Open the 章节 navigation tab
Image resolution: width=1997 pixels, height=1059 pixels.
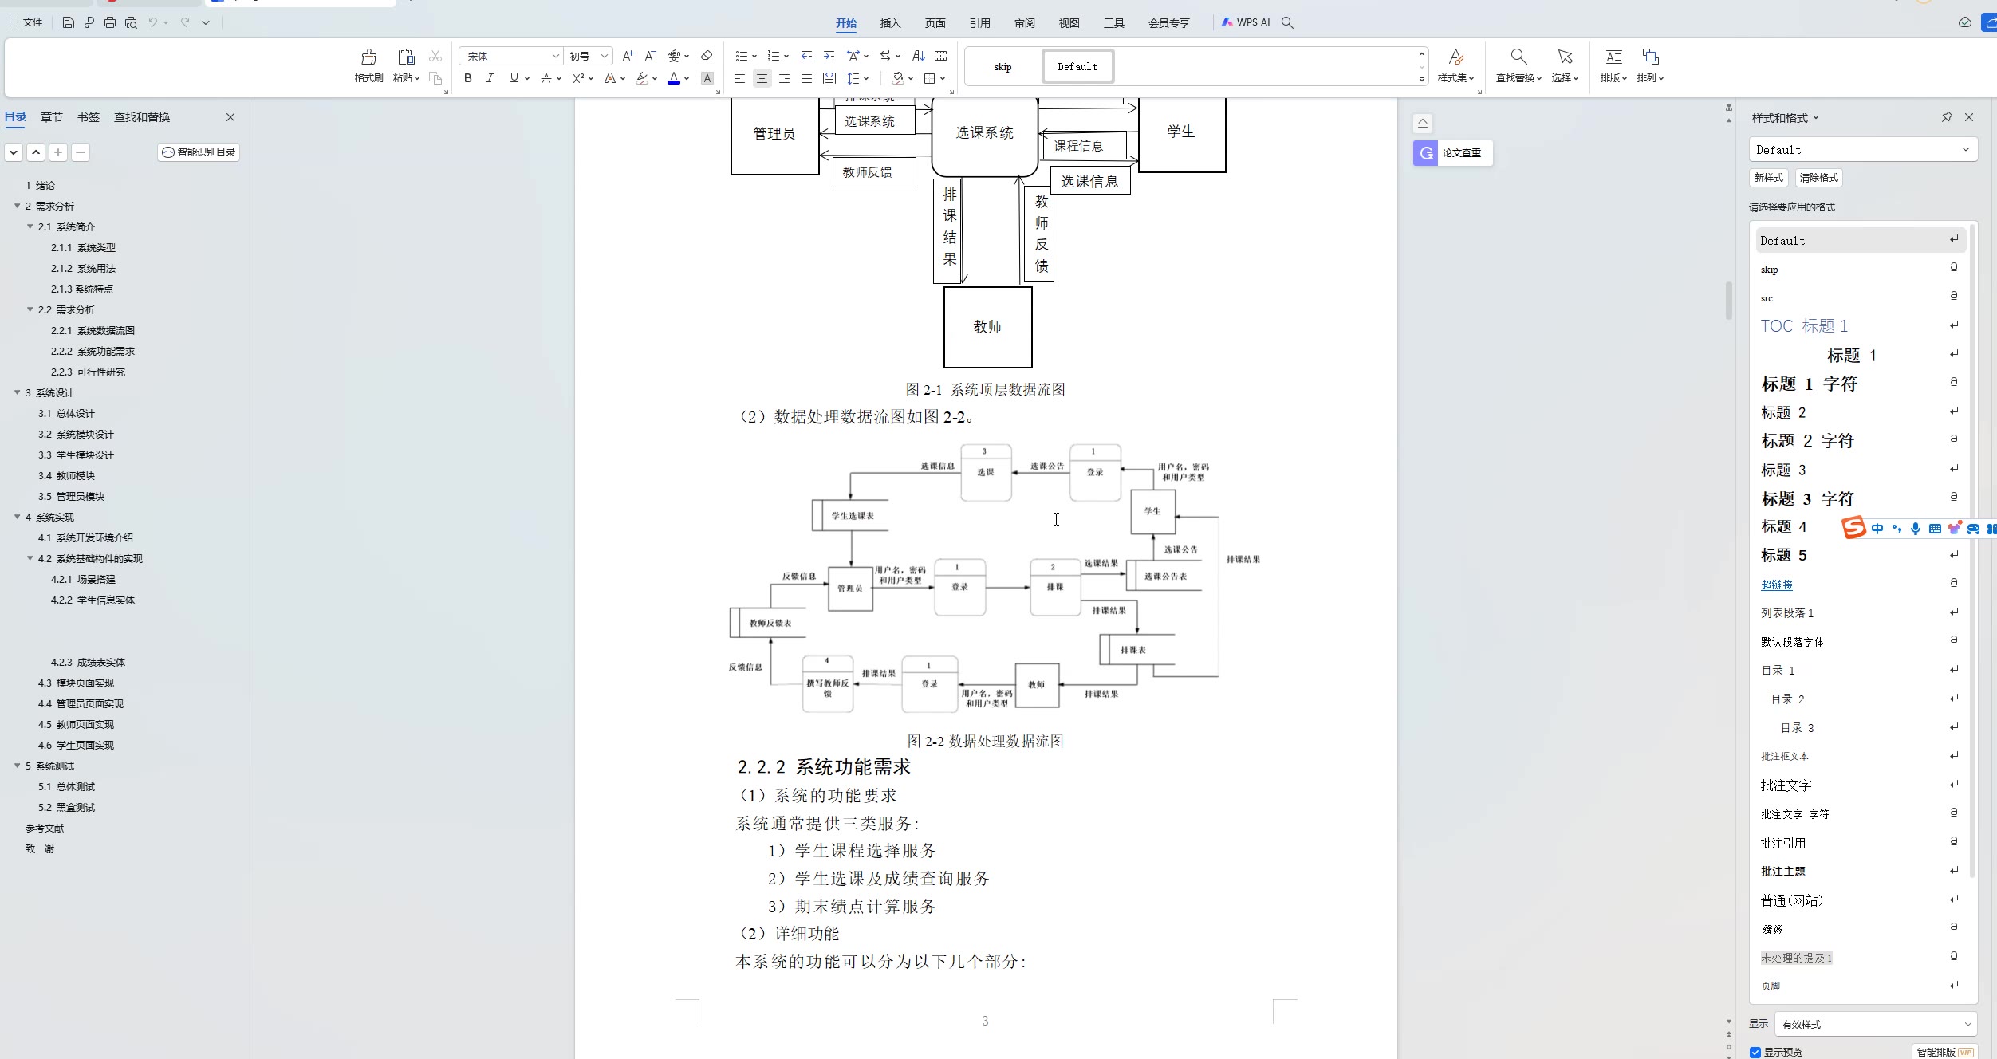point(51,117)
